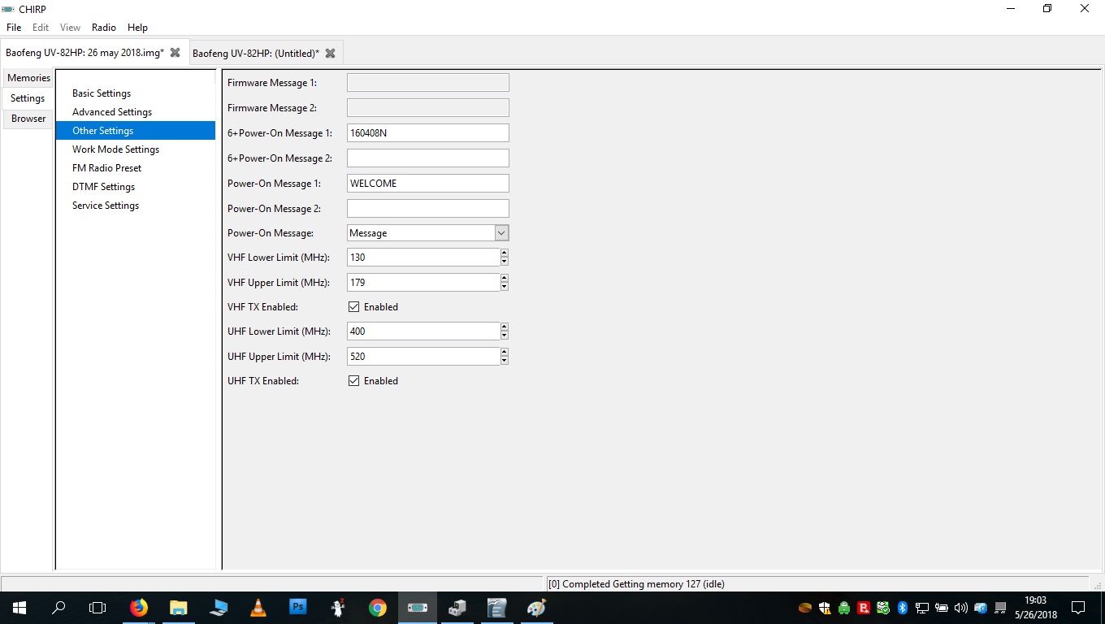The height and width of the screenshot is (624, 1105).
Task: Click the CHIRP serial-port taskbar icon
Action: pyautogui.click(x=417, y=607)
